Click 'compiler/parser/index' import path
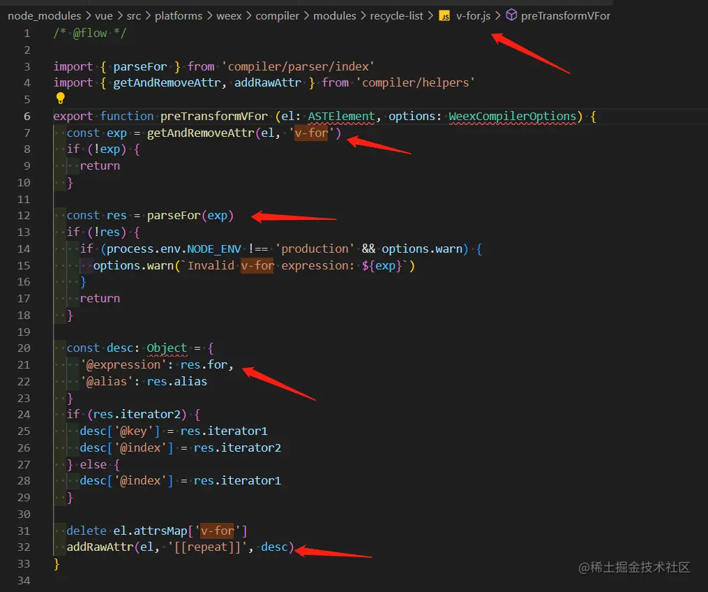The width and height of the screenshot is (708, 592). [x=298, y=66]
